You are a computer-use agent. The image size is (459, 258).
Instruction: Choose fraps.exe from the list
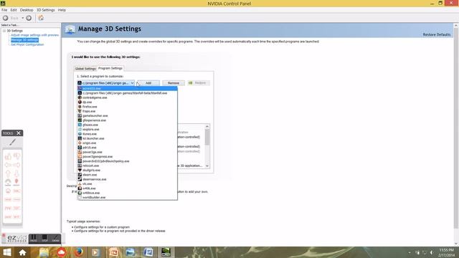coord(128,111)
